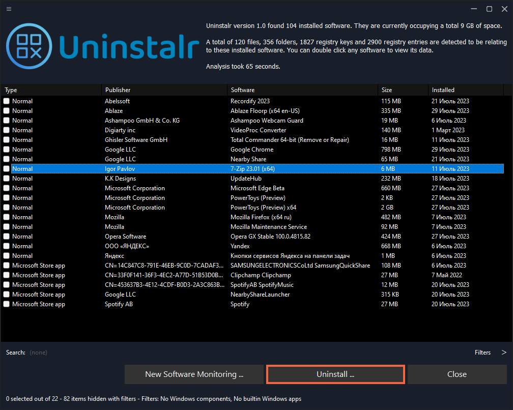Click the Opera Software publisher cell

[126, 237]
